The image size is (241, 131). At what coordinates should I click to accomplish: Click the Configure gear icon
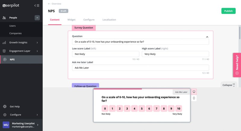coord(5,115)
